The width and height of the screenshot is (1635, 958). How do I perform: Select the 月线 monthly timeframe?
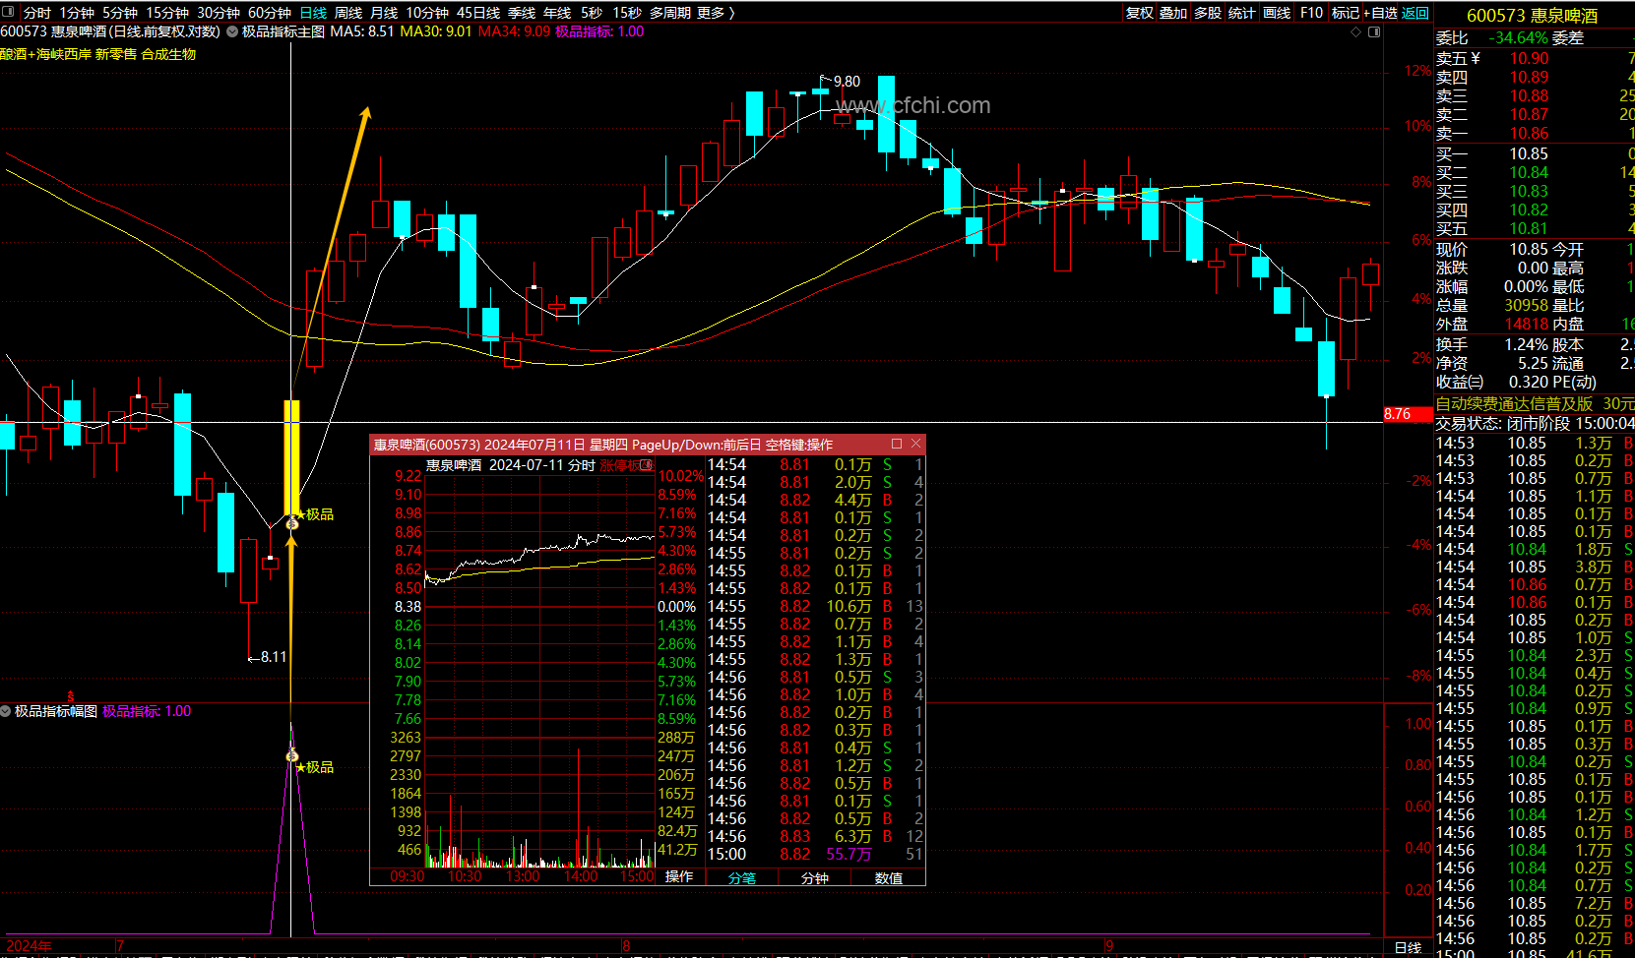click(384, 13)
